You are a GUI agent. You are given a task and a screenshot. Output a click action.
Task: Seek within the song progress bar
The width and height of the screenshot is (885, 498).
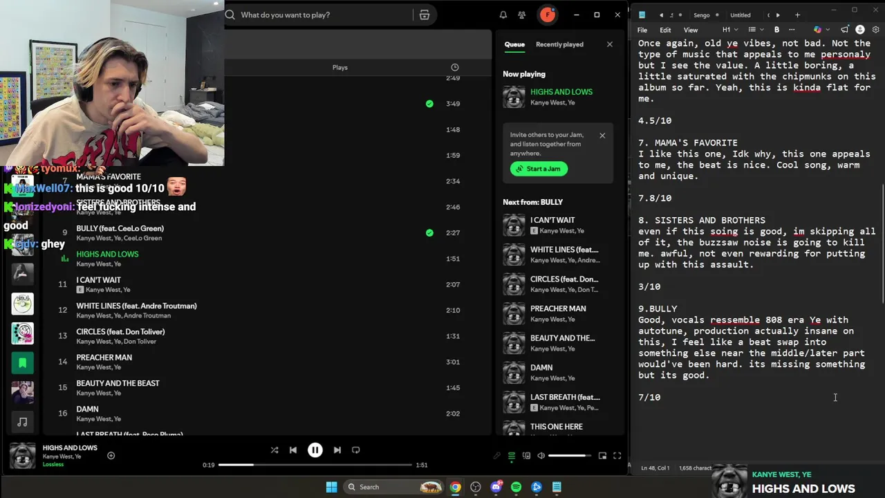pyautogui.click(x=315, y=465)
